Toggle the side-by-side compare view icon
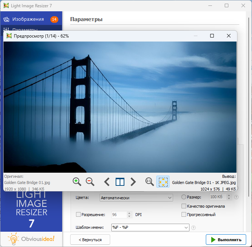This screenshot has height=247, width=252. (120, 181)
